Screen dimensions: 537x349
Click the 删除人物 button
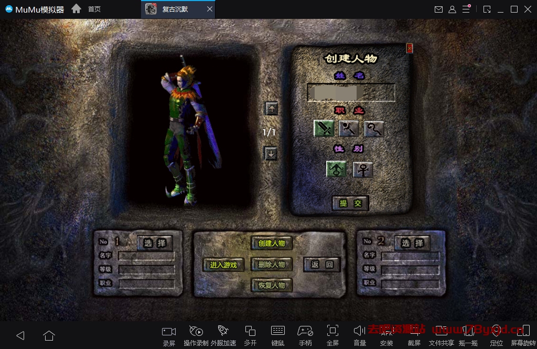[272, 265]
